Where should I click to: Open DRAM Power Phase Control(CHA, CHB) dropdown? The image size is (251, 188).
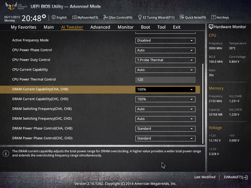165,129
